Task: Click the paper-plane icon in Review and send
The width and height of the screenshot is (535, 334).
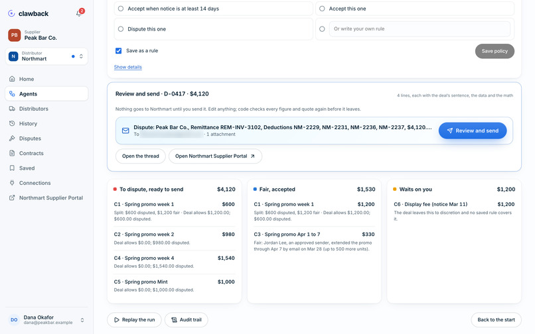Action: coord(449,131)
